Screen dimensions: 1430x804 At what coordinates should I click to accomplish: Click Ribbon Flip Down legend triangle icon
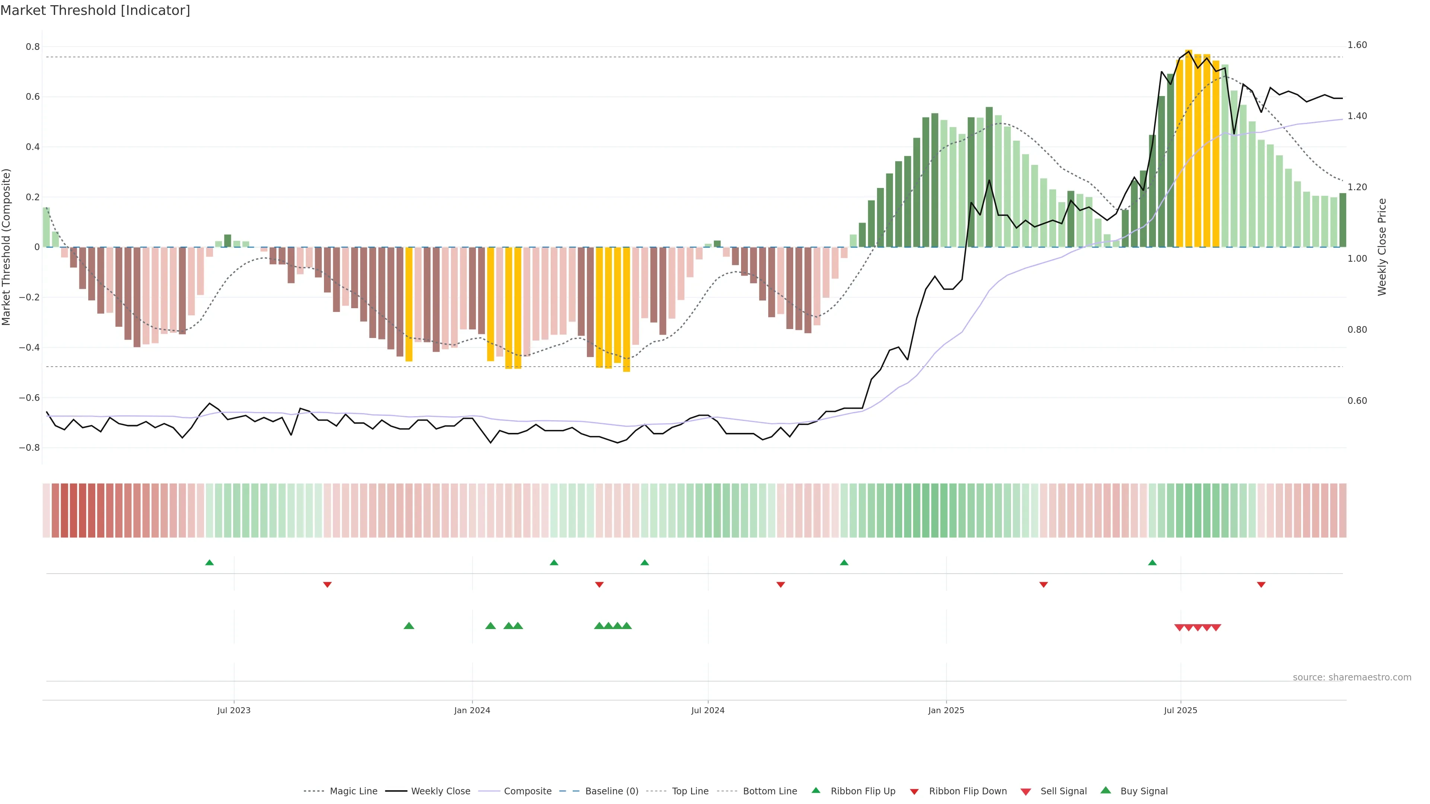(914, 792)
